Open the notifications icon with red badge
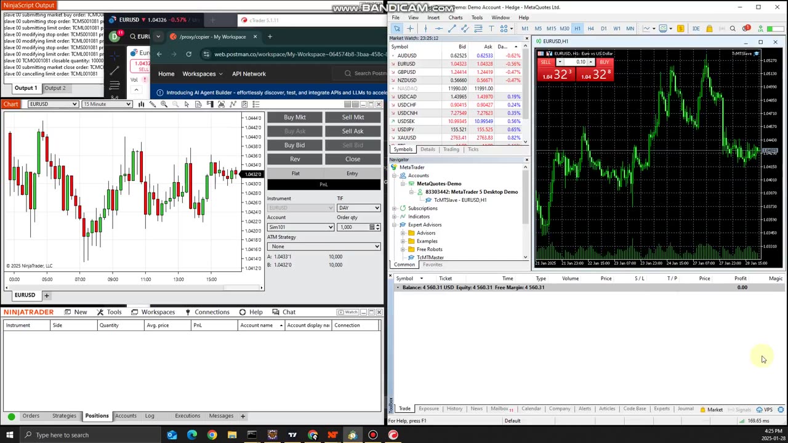 747,28
